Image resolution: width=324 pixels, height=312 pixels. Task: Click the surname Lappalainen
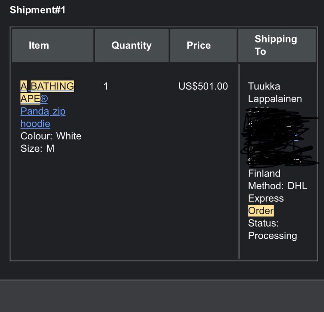point(275,99)
